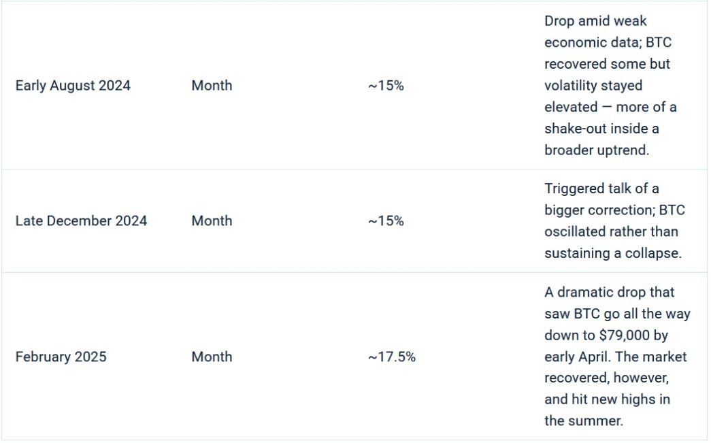Click the "Drop amid weak" description opening
This screenshot has height=443, width=711.
(x=595, y=21)
